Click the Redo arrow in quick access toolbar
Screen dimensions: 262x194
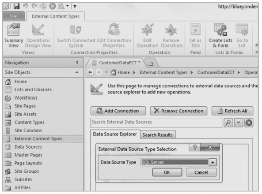[34, 6]
